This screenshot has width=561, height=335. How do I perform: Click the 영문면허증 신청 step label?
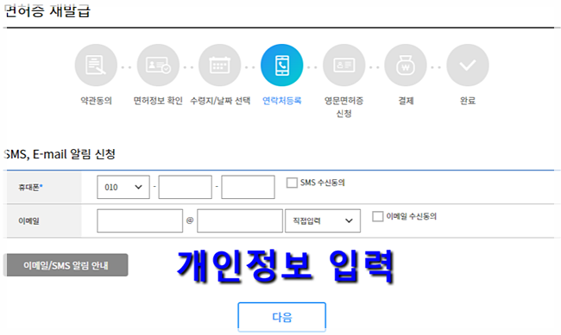pos(344,107)
